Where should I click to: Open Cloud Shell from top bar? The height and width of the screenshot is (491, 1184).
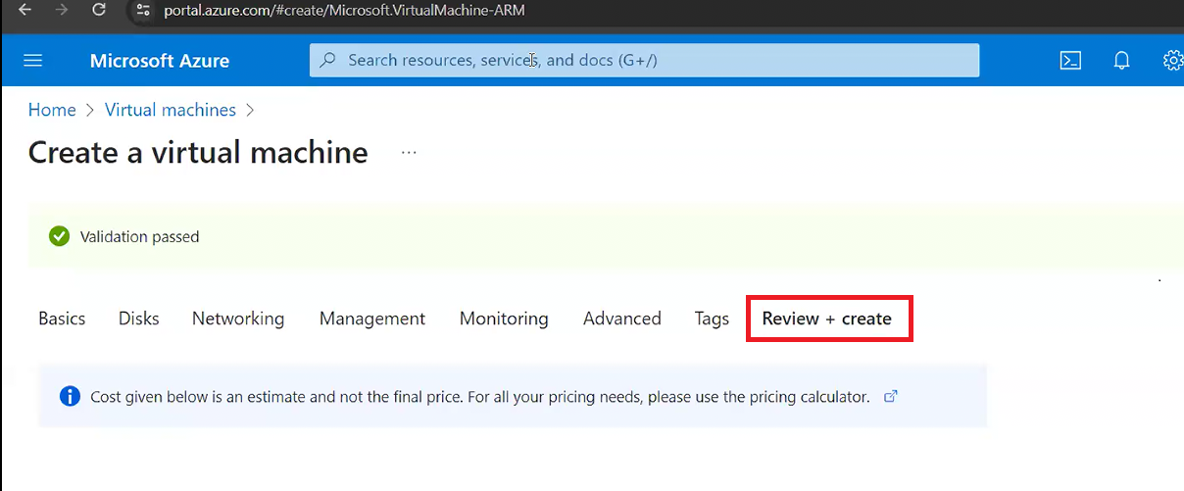click(x=1070, y=61)
